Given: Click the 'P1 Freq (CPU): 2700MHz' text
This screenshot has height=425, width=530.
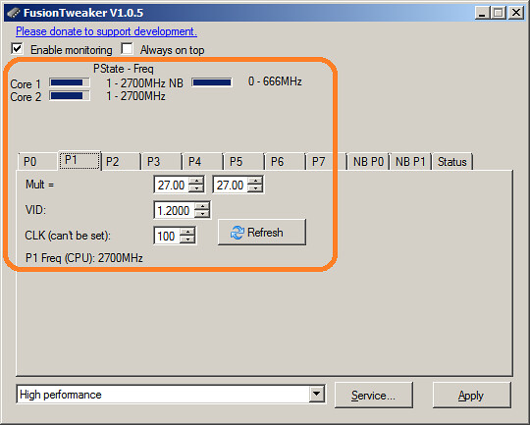Looking at the screenshot, I should tap(84, 258).
